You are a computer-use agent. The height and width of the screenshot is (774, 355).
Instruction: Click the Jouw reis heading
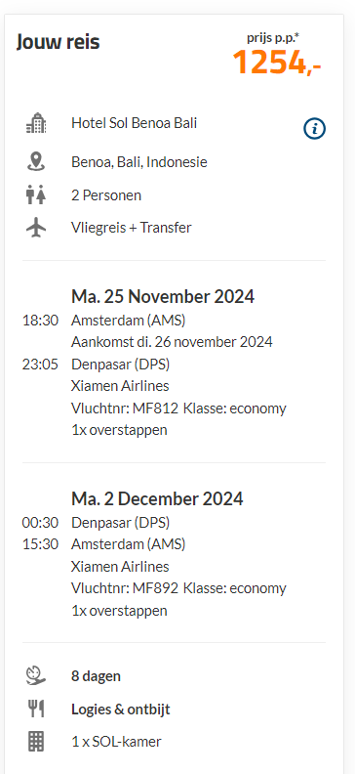59,42
